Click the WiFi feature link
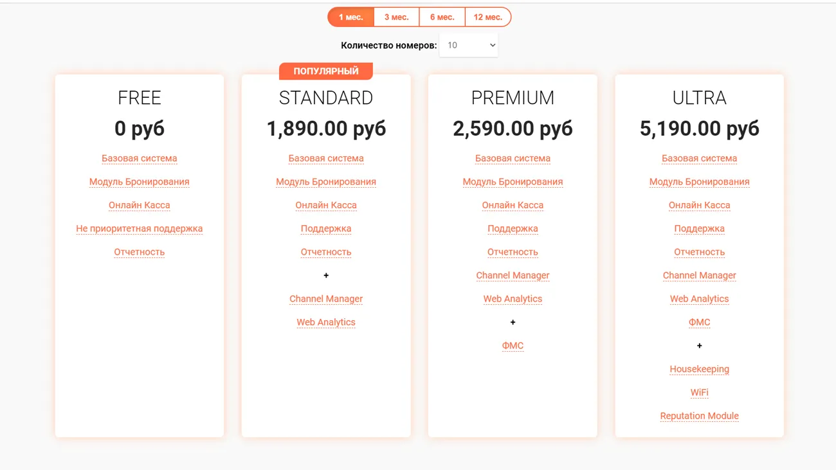 point(699,392)
